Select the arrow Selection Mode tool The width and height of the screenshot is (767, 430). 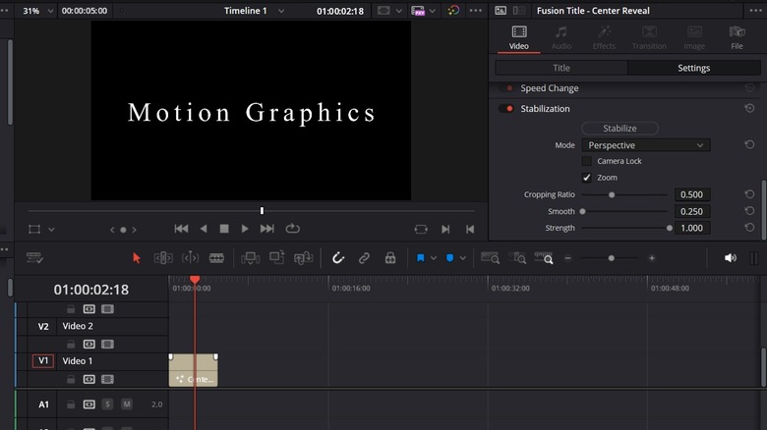tap(137, 258)
